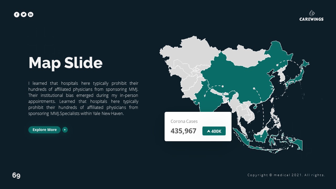Click the up-arrow 400K badge
Screen dimensions: 336x189
214,131
